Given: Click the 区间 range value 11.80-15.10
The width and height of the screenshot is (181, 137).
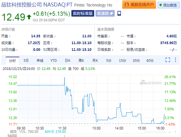Looking at the screenshot, I should pyautogui.click(x=82, y=43).
